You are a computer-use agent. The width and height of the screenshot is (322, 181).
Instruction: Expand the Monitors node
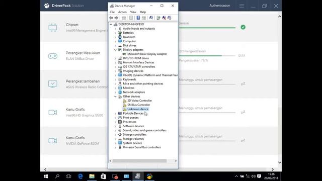pyautogui.click(x=115, y=88)
